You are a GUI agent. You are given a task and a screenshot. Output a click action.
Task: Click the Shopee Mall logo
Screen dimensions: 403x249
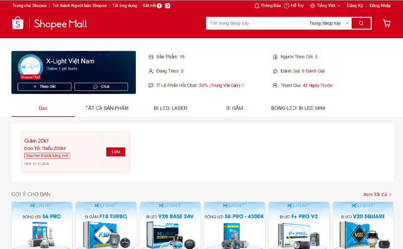click(x=49, y=24)
